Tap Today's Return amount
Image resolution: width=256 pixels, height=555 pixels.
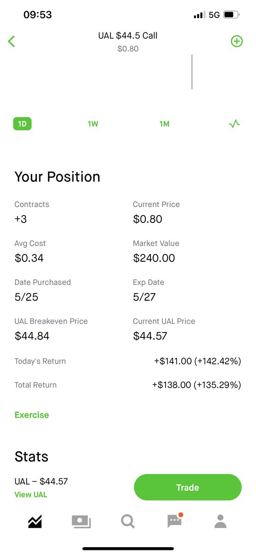[x=197, y=361]
